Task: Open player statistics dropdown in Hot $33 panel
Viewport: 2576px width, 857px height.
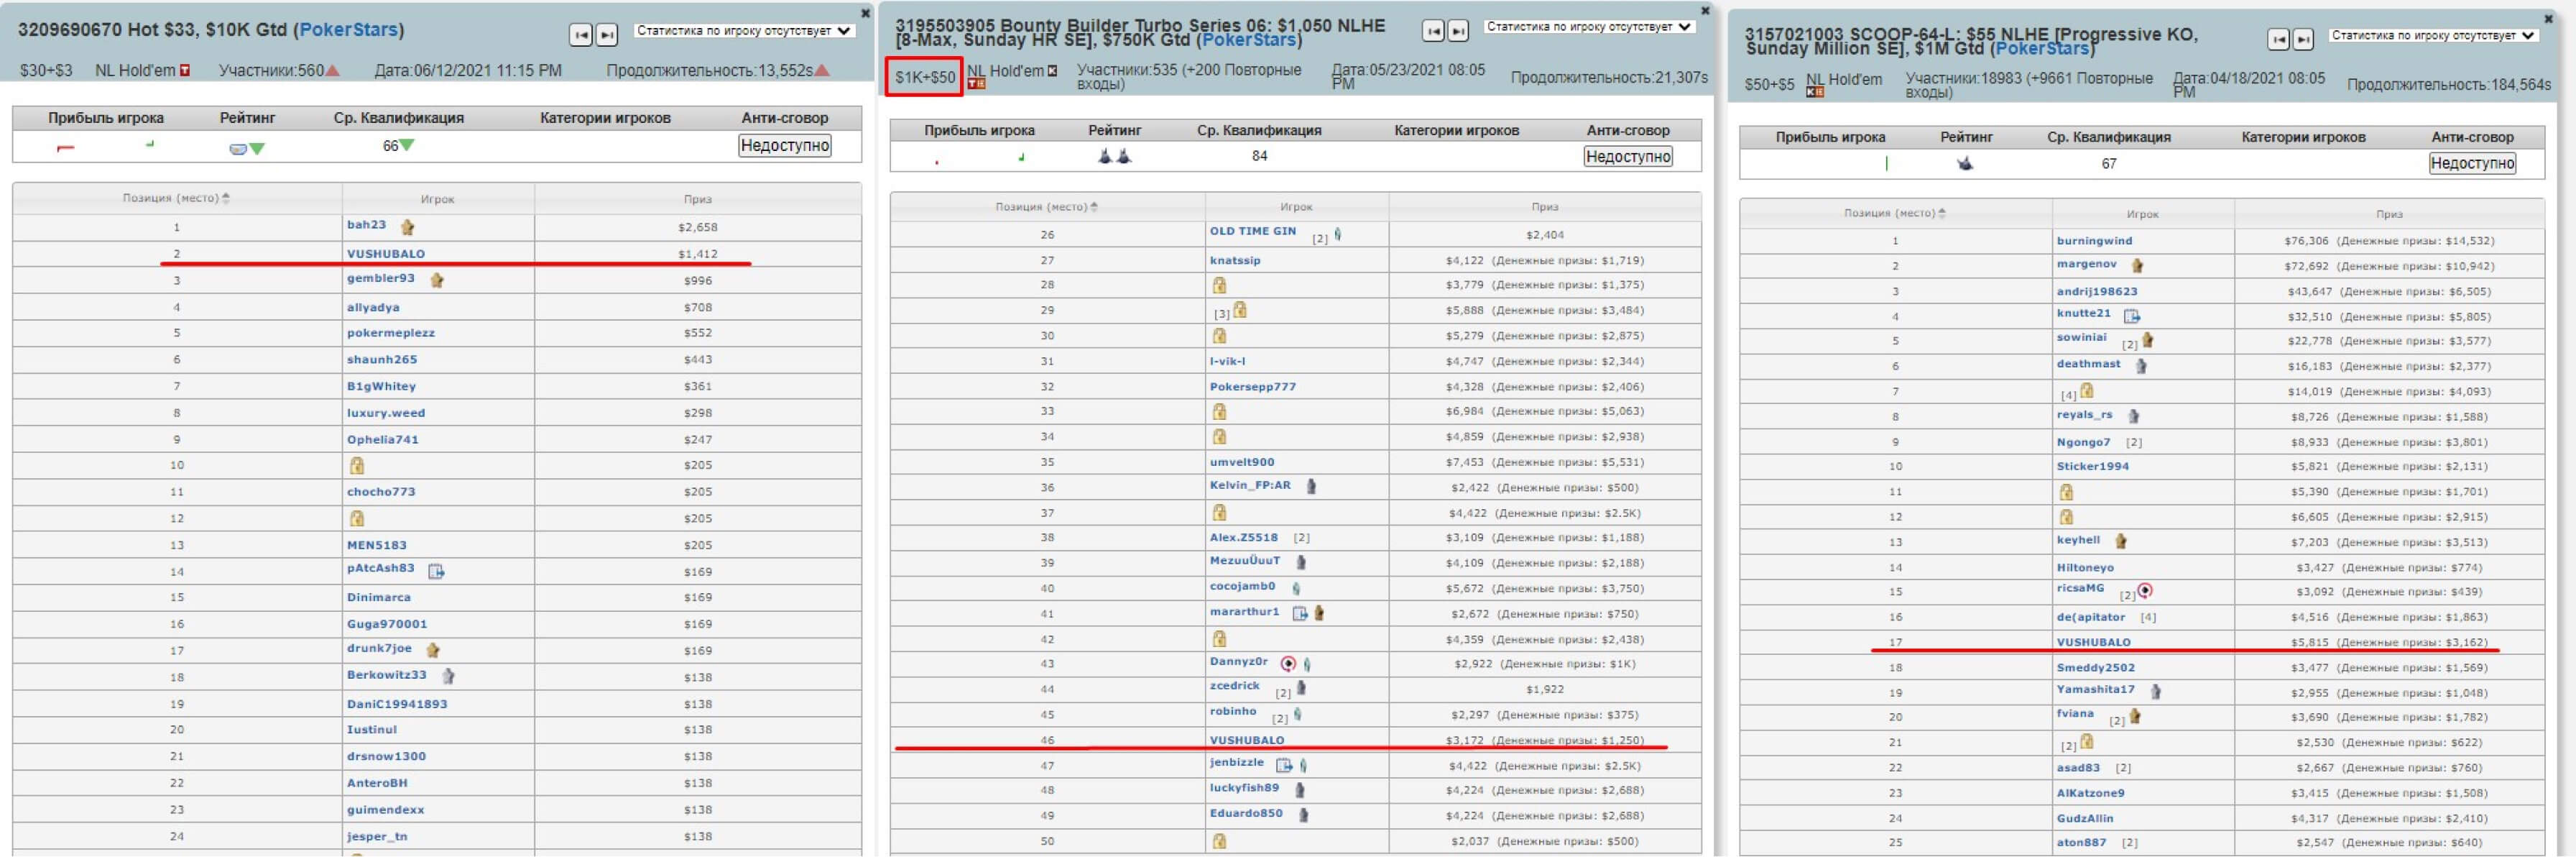Action: click(x=744, y=31)
